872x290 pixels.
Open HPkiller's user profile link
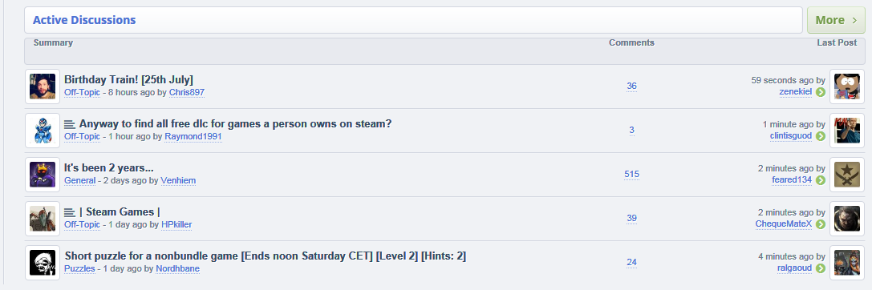click(176, 224)
